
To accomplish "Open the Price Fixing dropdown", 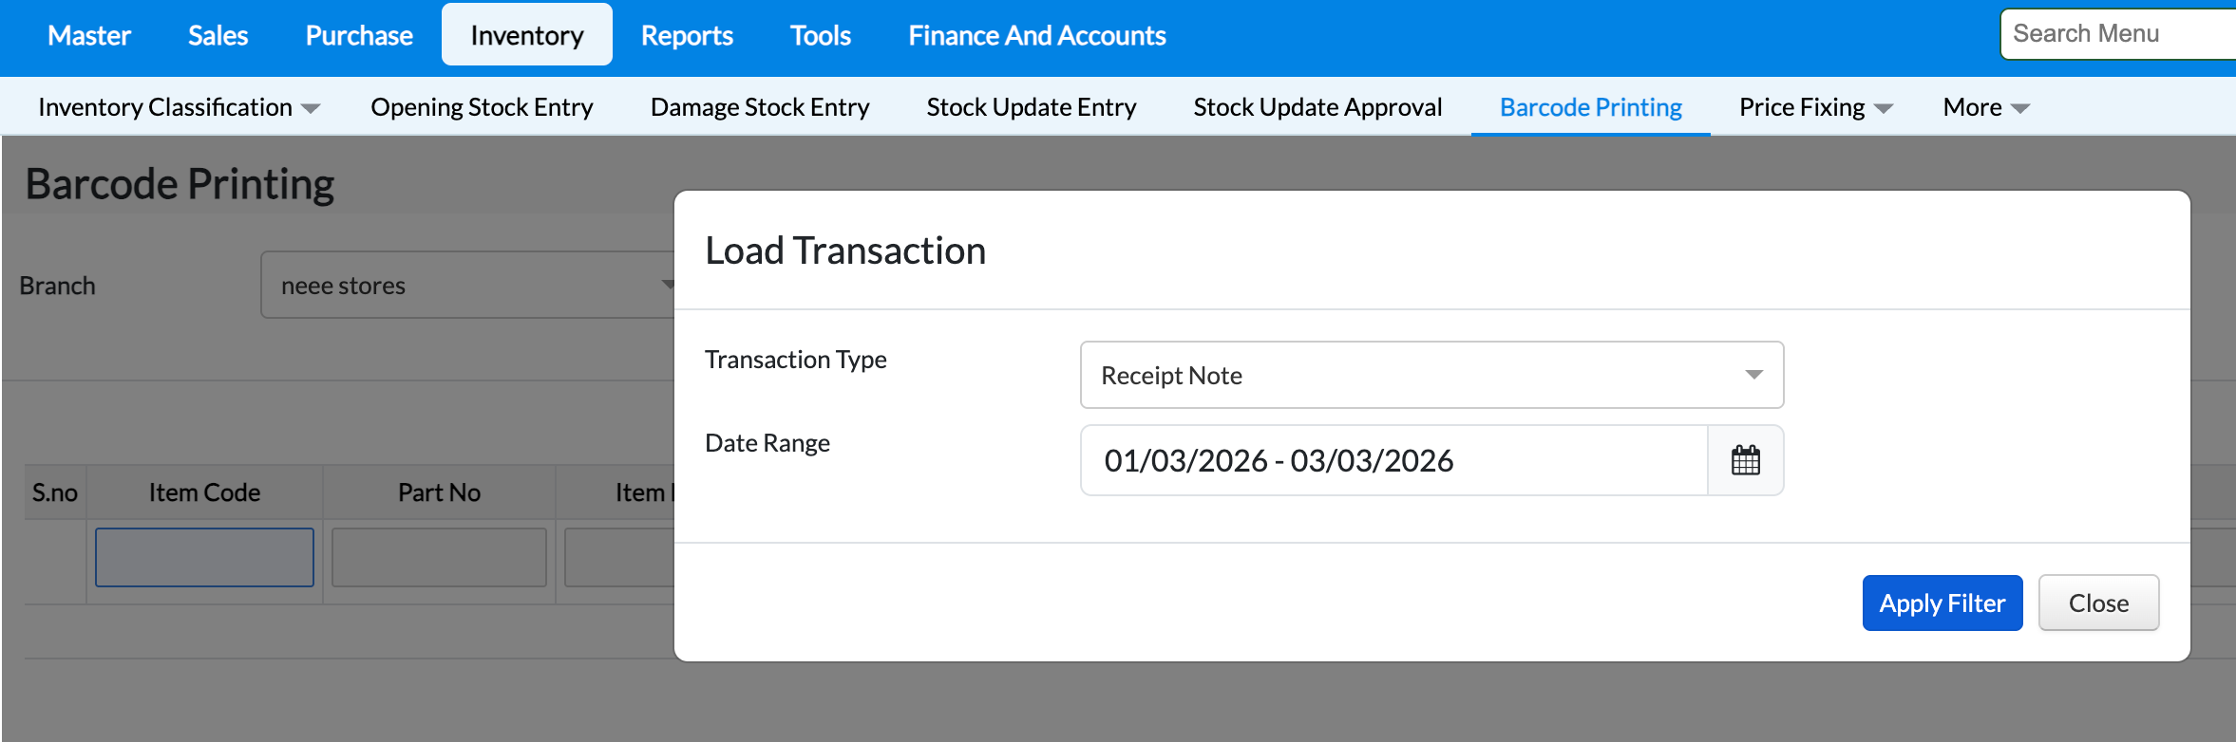I will [x=1815, y=107].
